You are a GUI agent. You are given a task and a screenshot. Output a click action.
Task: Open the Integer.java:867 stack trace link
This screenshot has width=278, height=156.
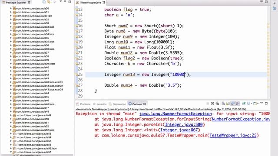tap(179, 130)
